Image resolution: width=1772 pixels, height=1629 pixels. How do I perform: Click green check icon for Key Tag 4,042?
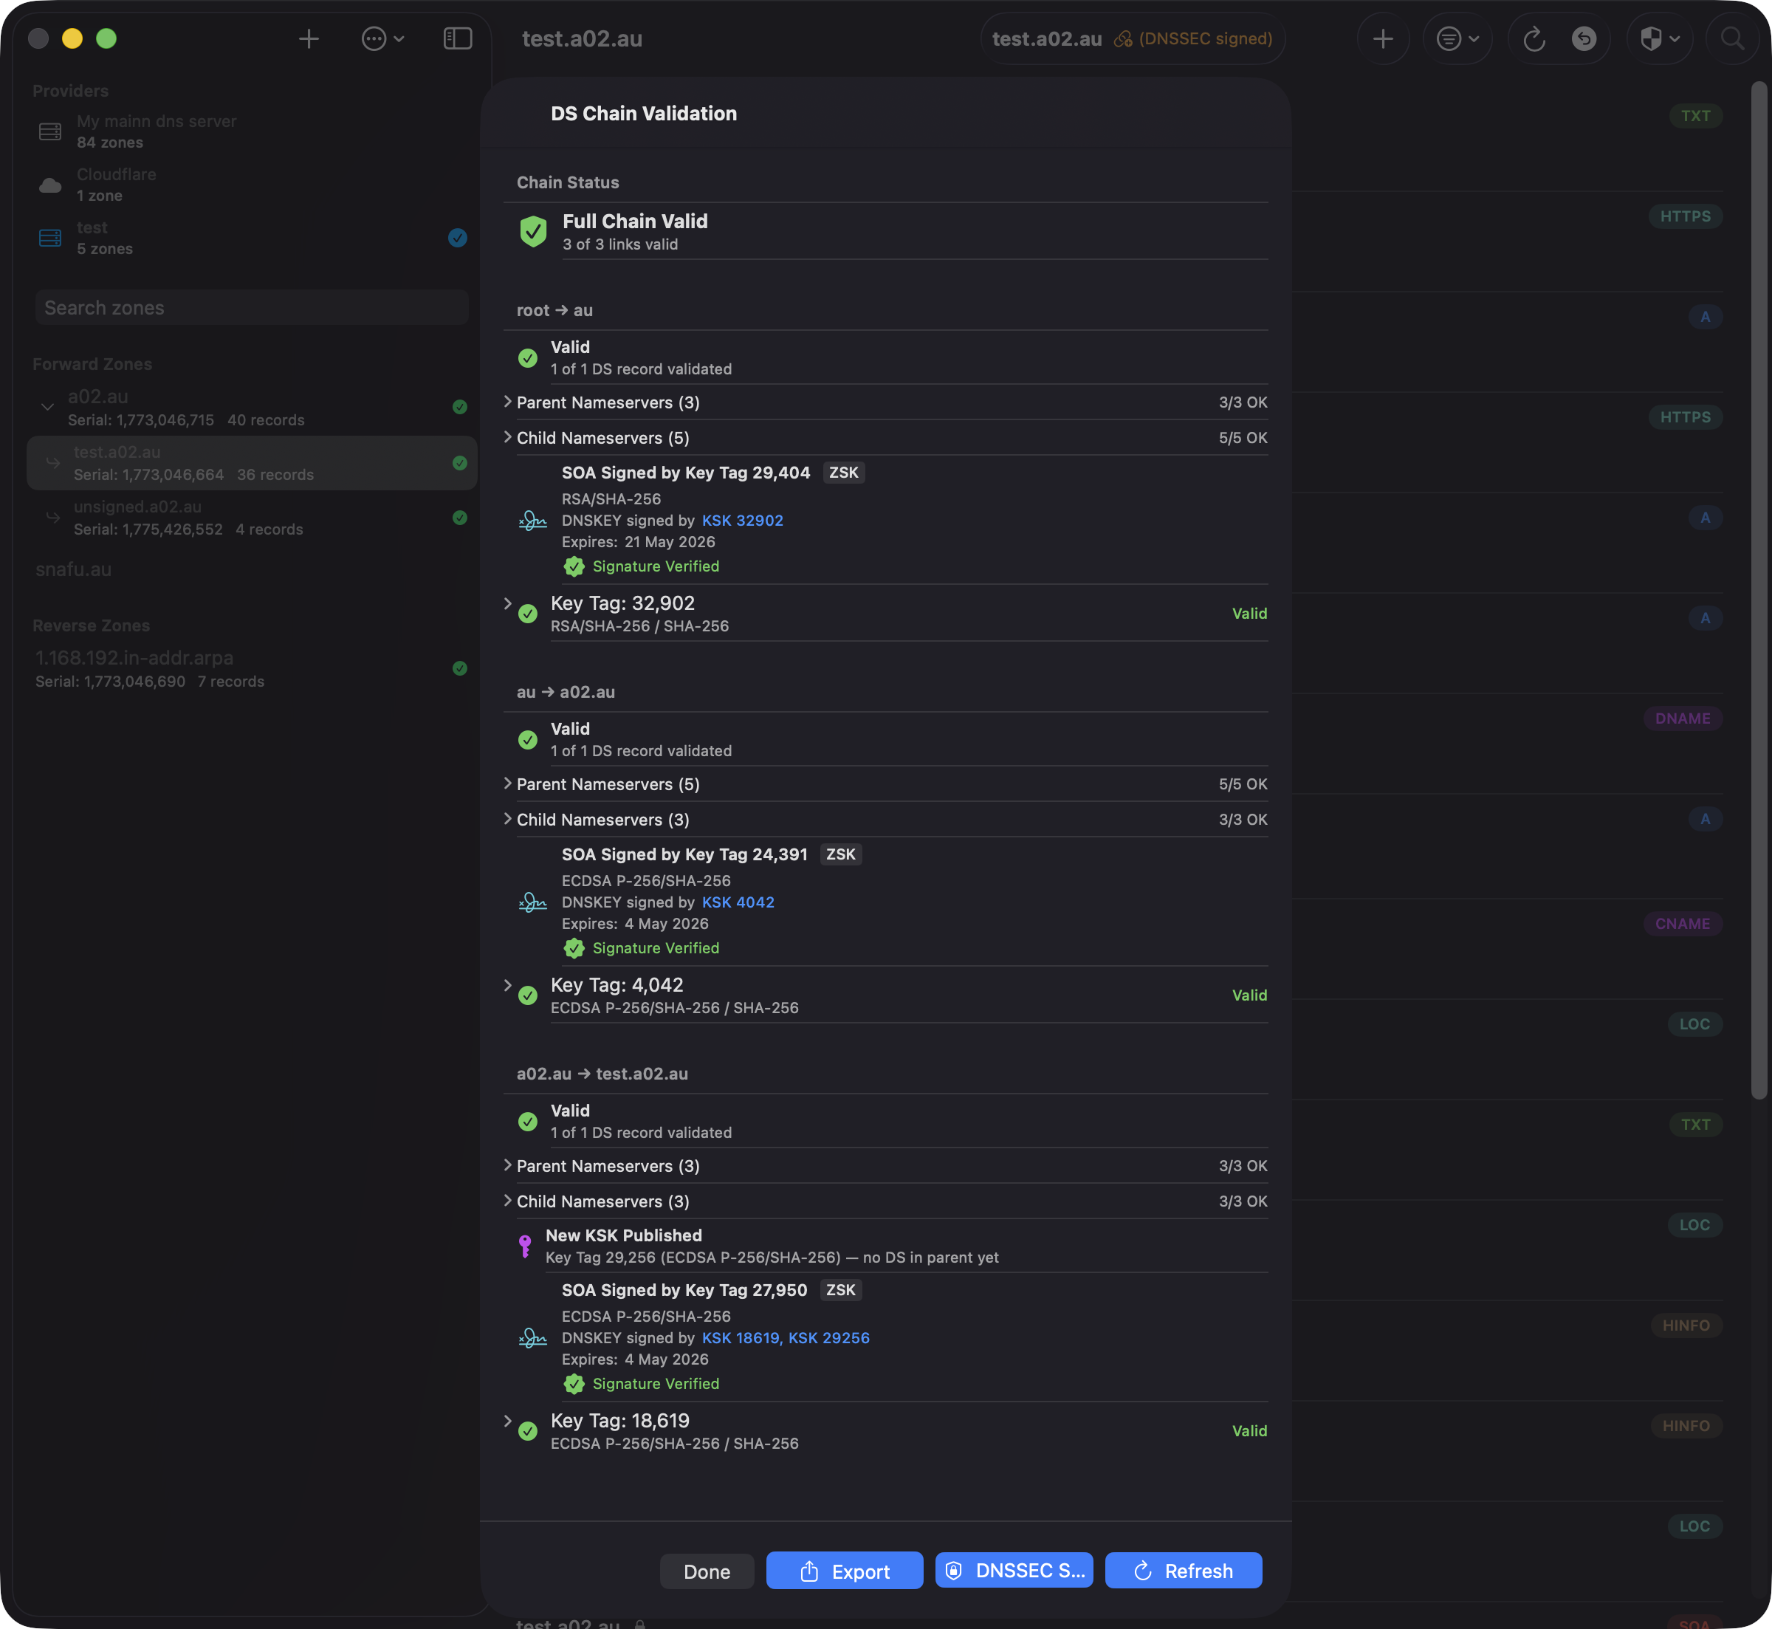(528, 995)
